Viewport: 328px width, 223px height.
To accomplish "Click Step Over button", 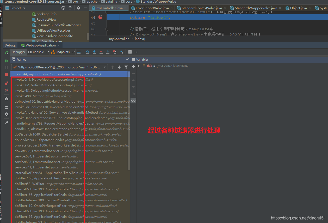I will 88,52.
